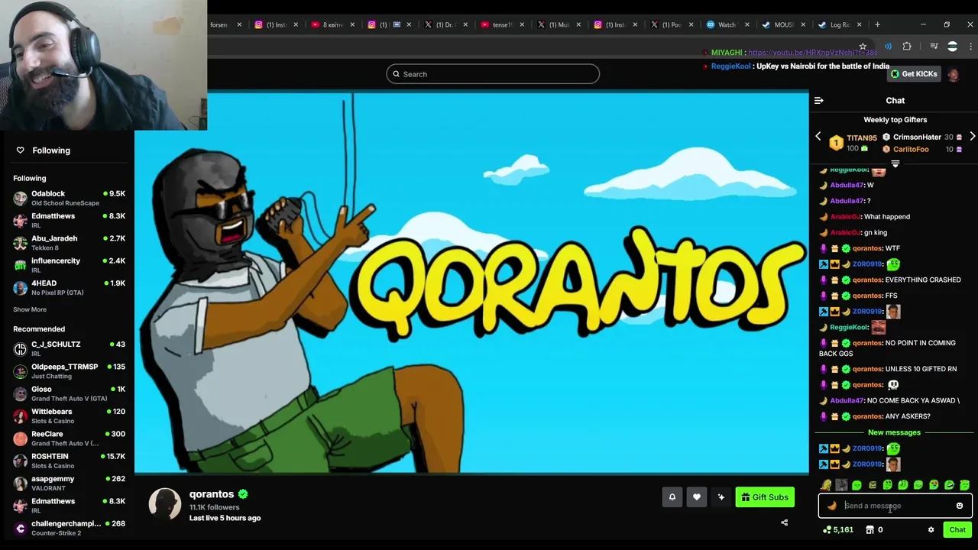Open chat settings gear
This screenshot has height=550, width=978.
coord(931,529)
